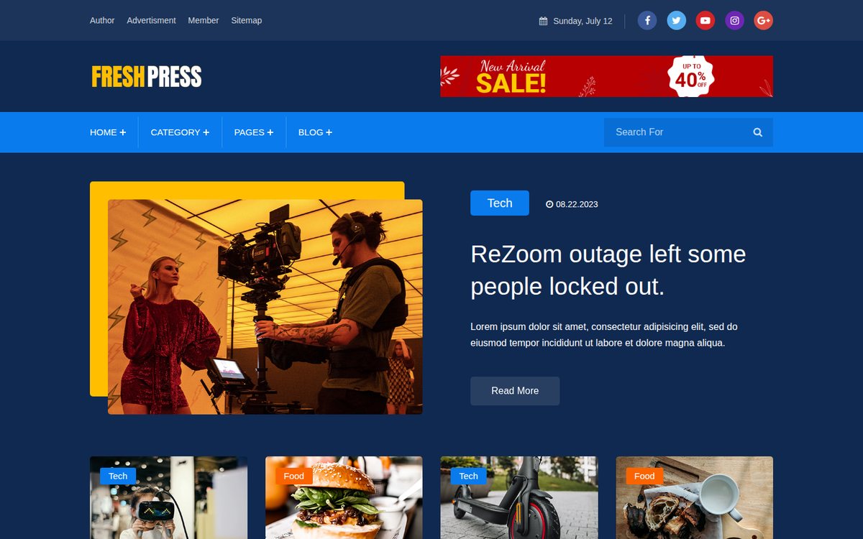Click the FreshPress logo
This screenshot has width=863, height=539.
coord(147,76)
